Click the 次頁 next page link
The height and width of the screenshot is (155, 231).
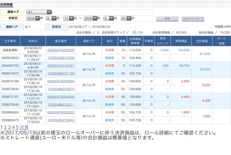point(24,127)
